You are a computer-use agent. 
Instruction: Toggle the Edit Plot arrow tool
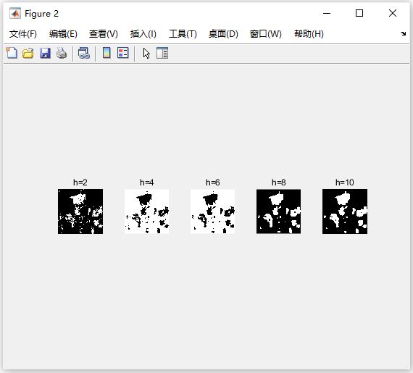tap(146, 54)
